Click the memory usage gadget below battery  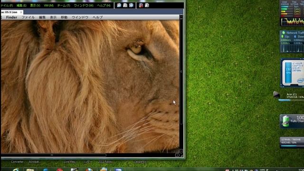292,142
